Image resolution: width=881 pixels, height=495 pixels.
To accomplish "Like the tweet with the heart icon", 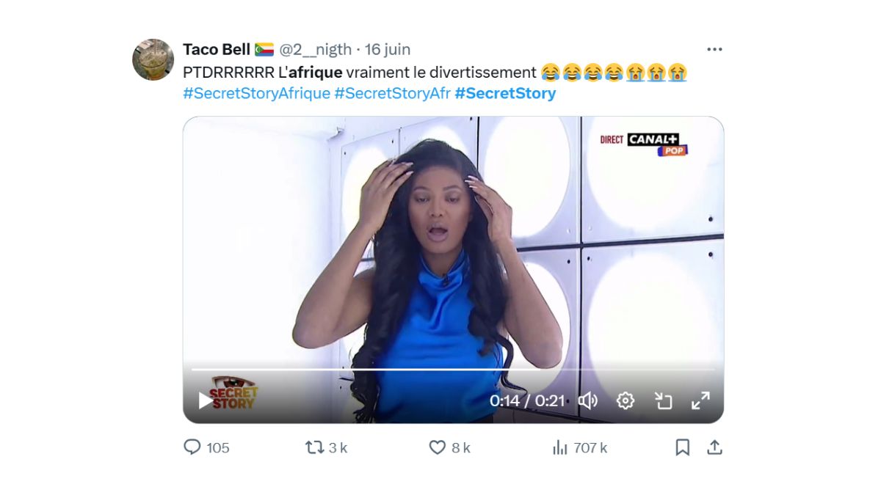I will [436, 447].
